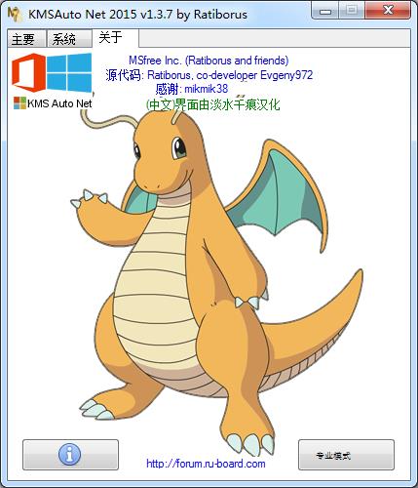
Task: Click the MSfree Inc. credits line
Action: pos(209,61)
